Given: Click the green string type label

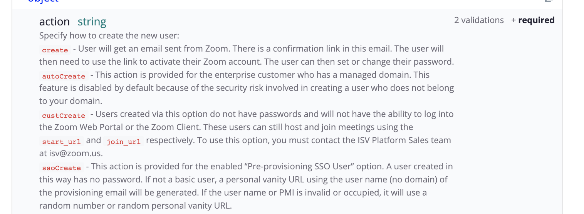Looking at the screenshot, I should tap(92, 22).
